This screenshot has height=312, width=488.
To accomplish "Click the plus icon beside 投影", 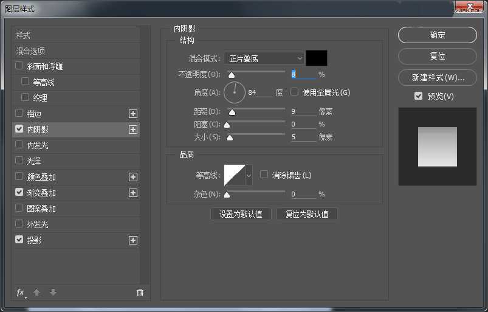I will [x=133, y=240].
